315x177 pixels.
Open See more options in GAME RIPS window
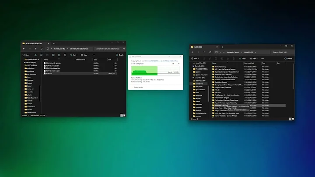click(x=262, y=59)
